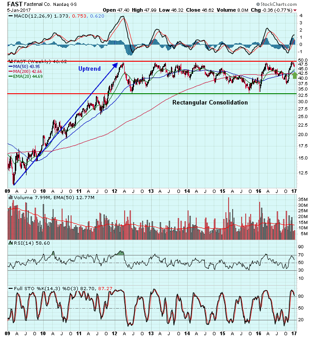Click the Chg -0.36 (-0.77%) value

click(272, 10)
